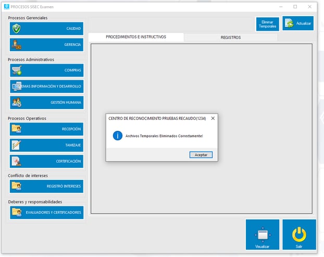Click the refresh icon on Actualizar

click(x=289, y=23)
